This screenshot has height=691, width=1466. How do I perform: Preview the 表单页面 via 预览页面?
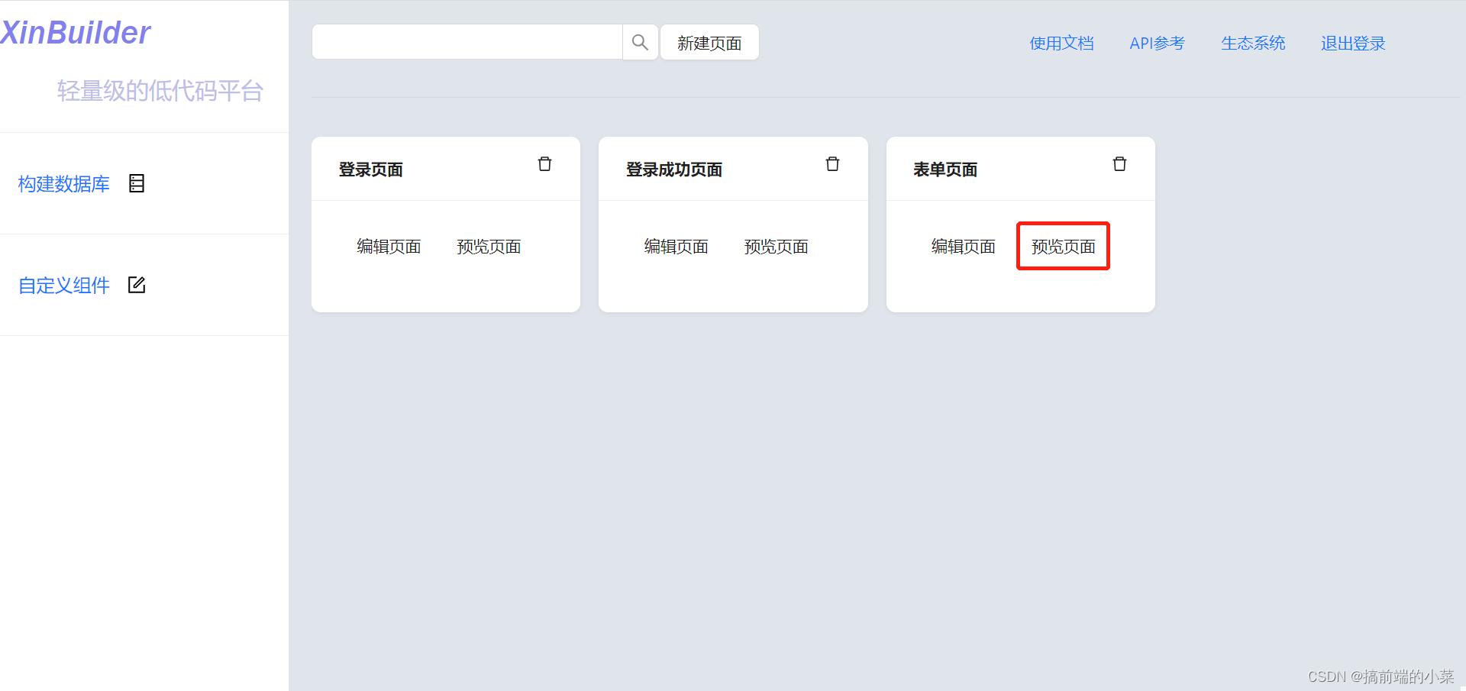click(x=1063, y=247)
